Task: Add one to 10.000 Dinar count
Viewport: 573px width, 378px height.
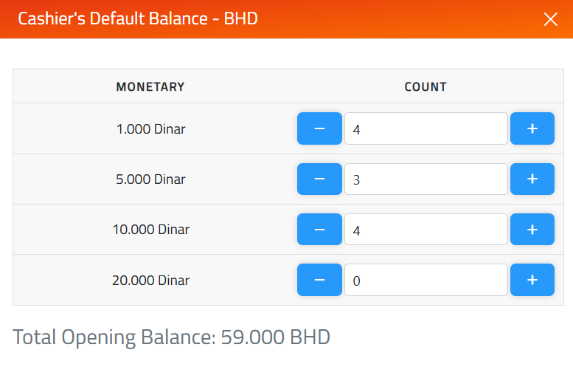Action: [532, 230]
